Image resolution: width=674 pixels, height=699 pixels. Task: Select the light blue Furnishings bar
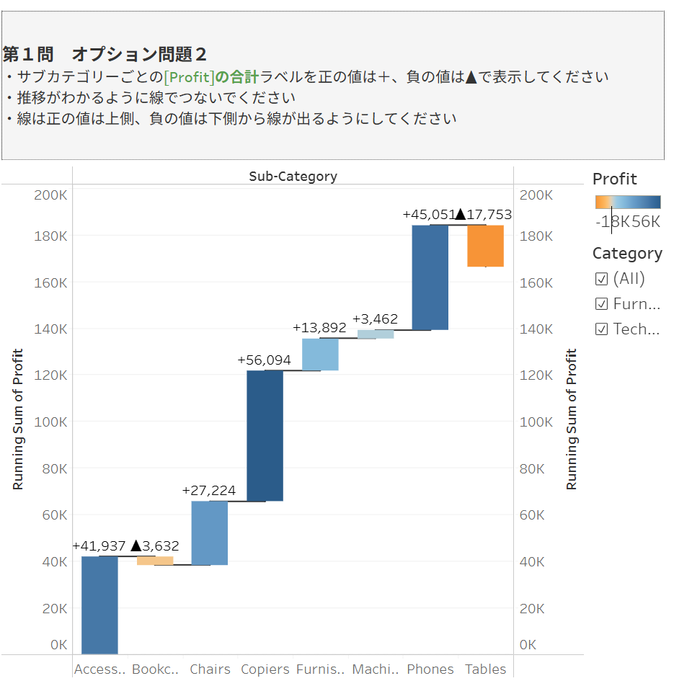point(320,355)
